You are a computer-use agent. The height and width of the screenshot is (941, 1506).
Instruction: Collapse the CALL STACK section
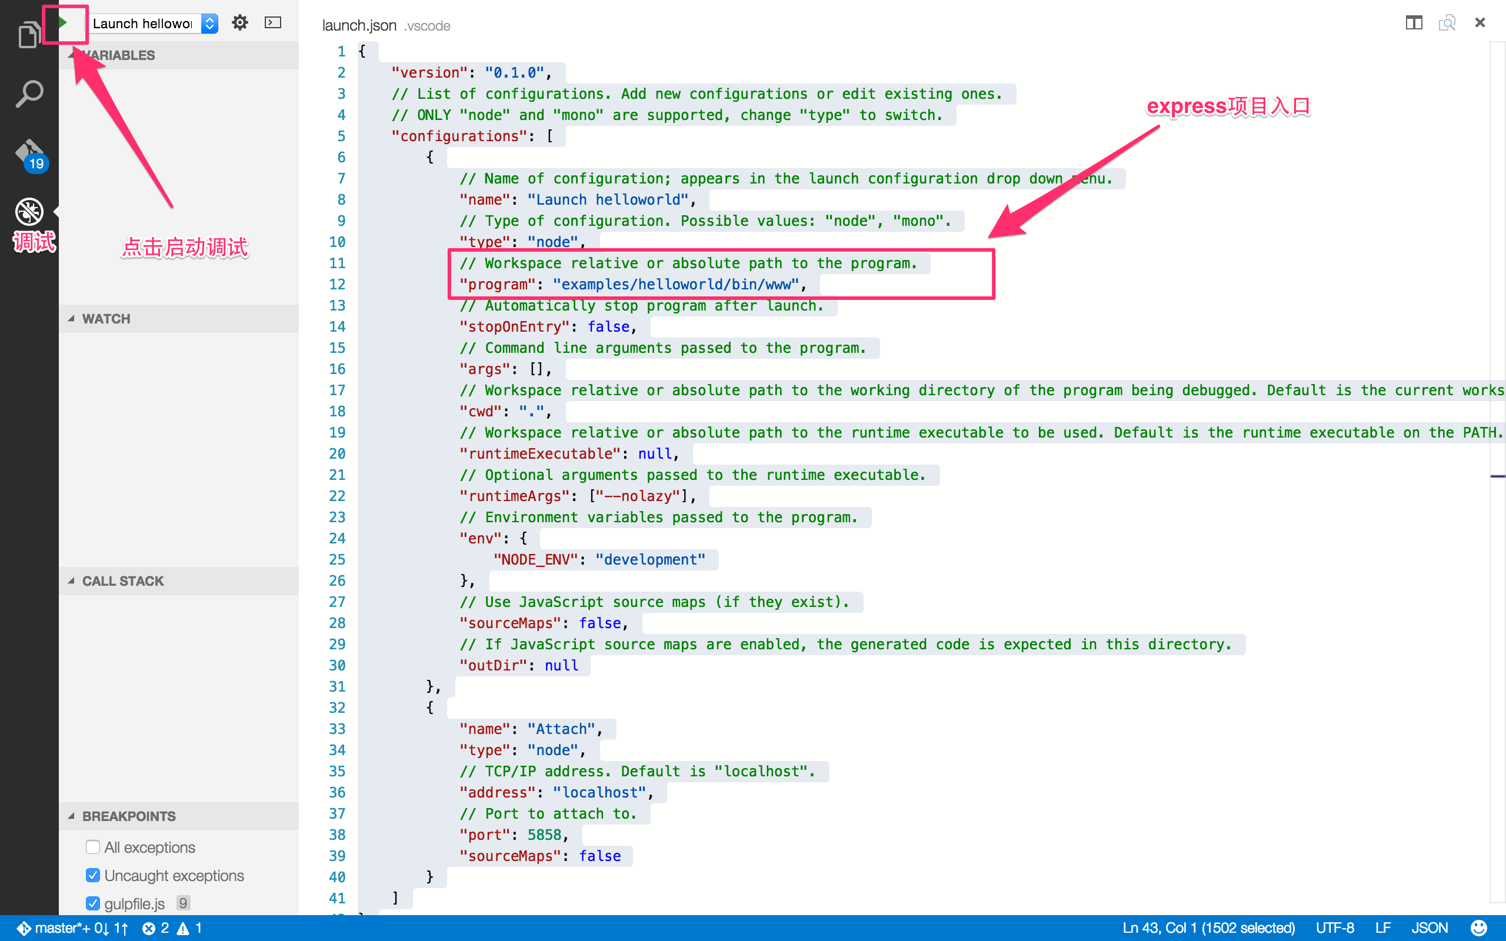122,580
